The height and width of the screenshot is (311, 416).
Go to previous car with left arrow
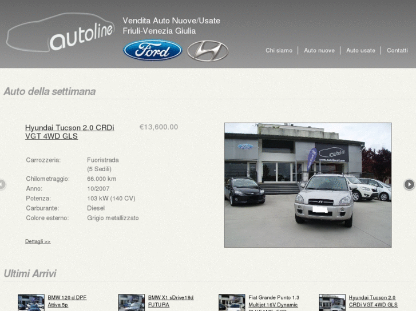2,184
